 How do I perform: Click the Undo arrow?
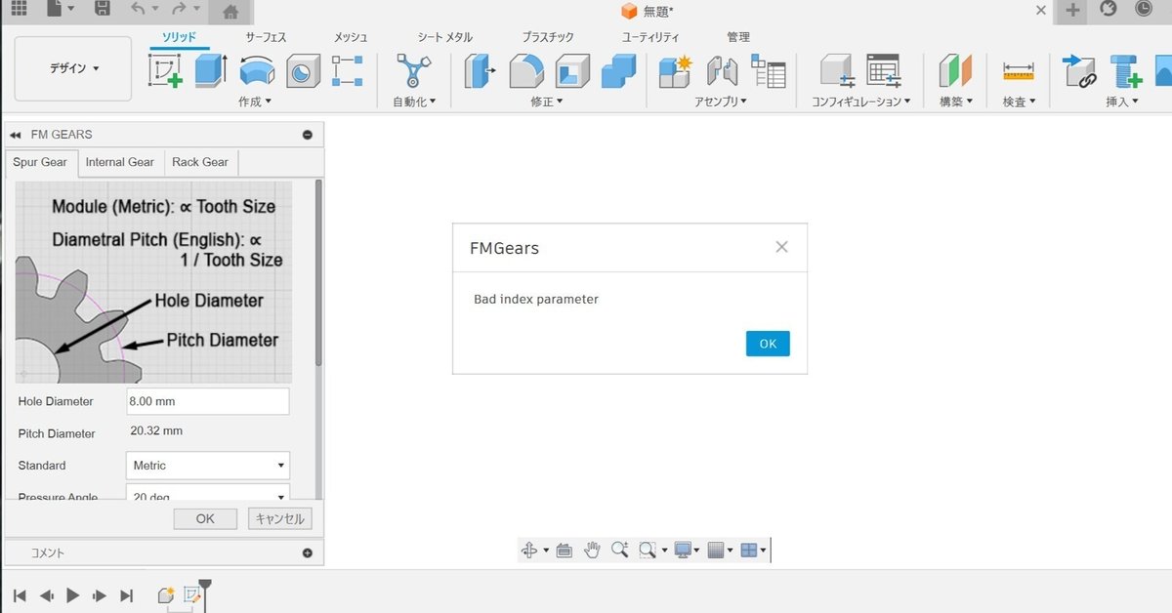pos(138,9)
